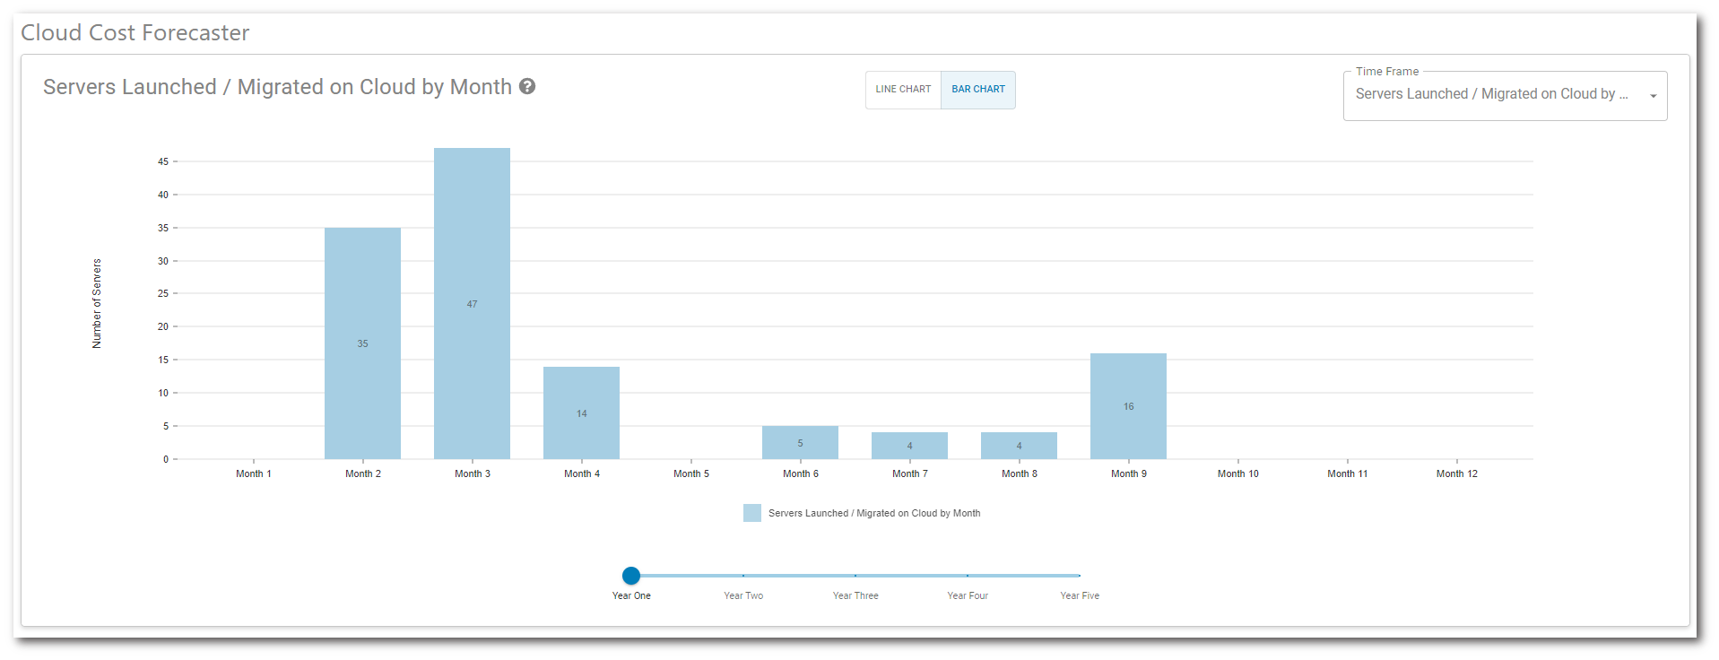This screenshot has width=1719, height=660.
Task: Switch to Line Chart view
Action: pos(903,90)
